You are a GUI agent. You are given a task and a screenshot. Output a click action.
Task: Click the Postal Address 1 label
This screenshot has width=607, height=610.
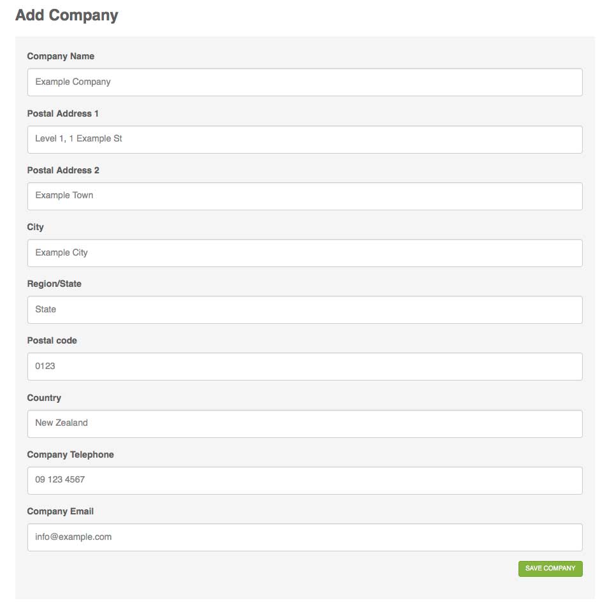pyautogui.click(x=62, y=113)
